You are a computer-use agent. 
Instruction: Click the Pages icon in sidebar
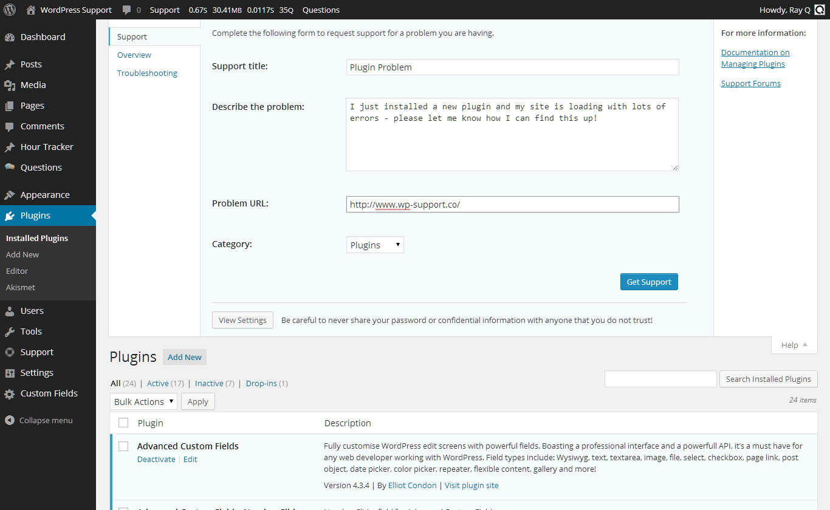(x=10, y=106)
